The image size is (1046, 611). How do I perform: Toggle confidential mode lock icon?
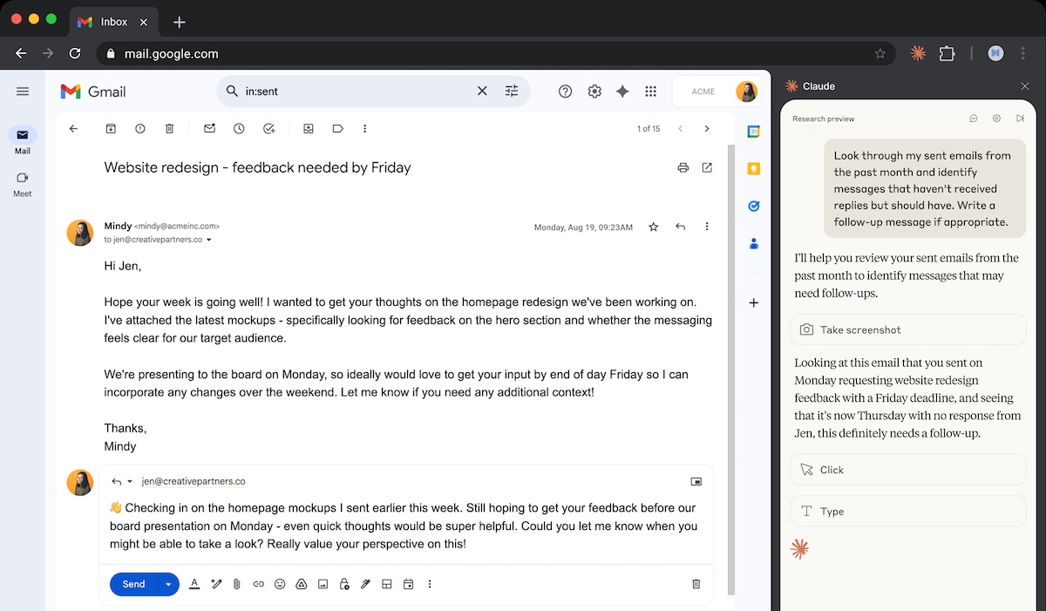(344, 584)
